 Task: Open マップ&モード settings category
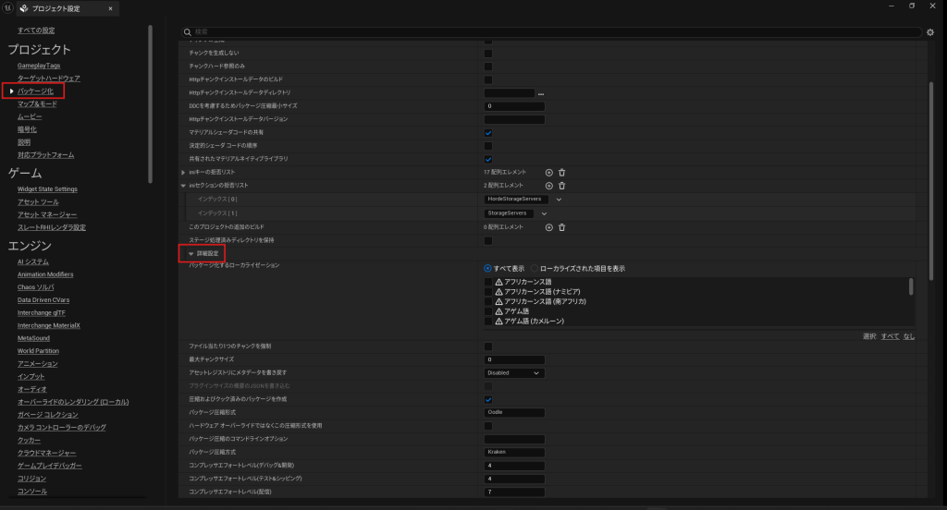pyautogui.click(x=37, y=104)
